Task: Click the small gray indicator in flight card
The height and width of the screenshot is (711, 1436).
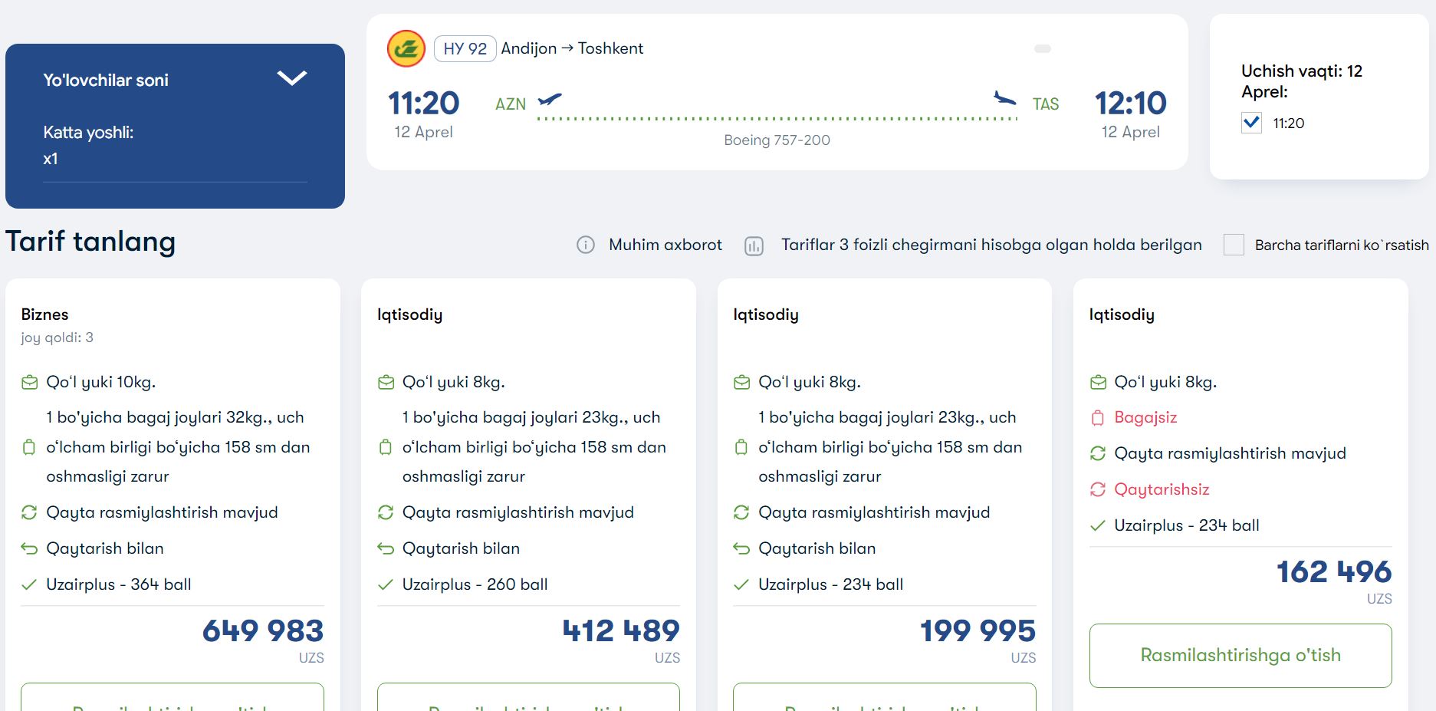Action: [x=1043, y=49]
